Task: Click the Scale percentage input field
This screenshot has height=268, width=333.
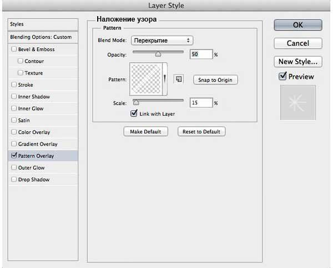Action: click(x=201, y=103)
